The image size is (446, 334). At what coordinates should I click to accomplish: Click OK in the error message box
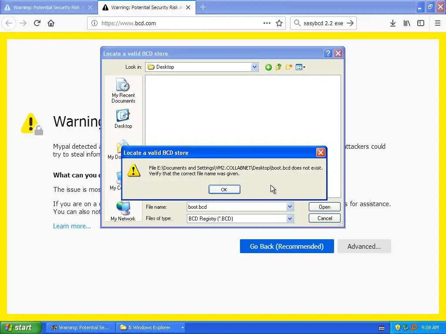click(224, 190)
